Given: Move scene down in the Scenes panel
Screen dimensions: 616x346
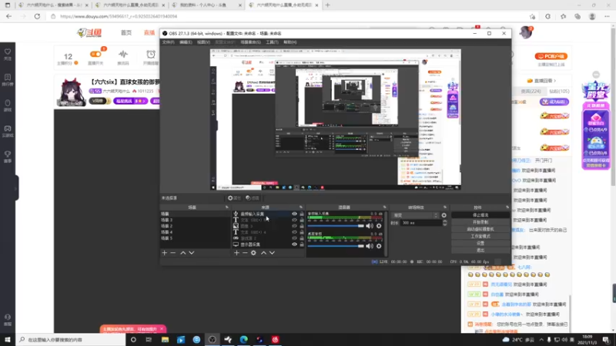Looking at the screenshot, I should (x=192, y=253).
